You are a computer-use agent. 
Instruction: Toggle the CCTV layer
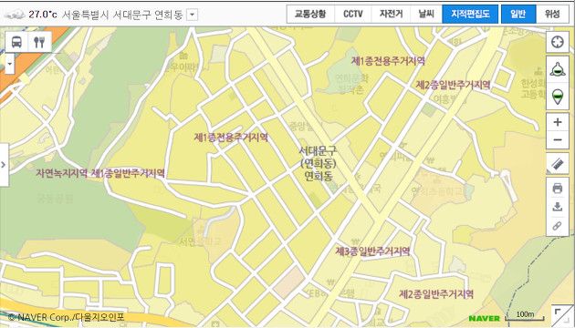click(353, 14)
